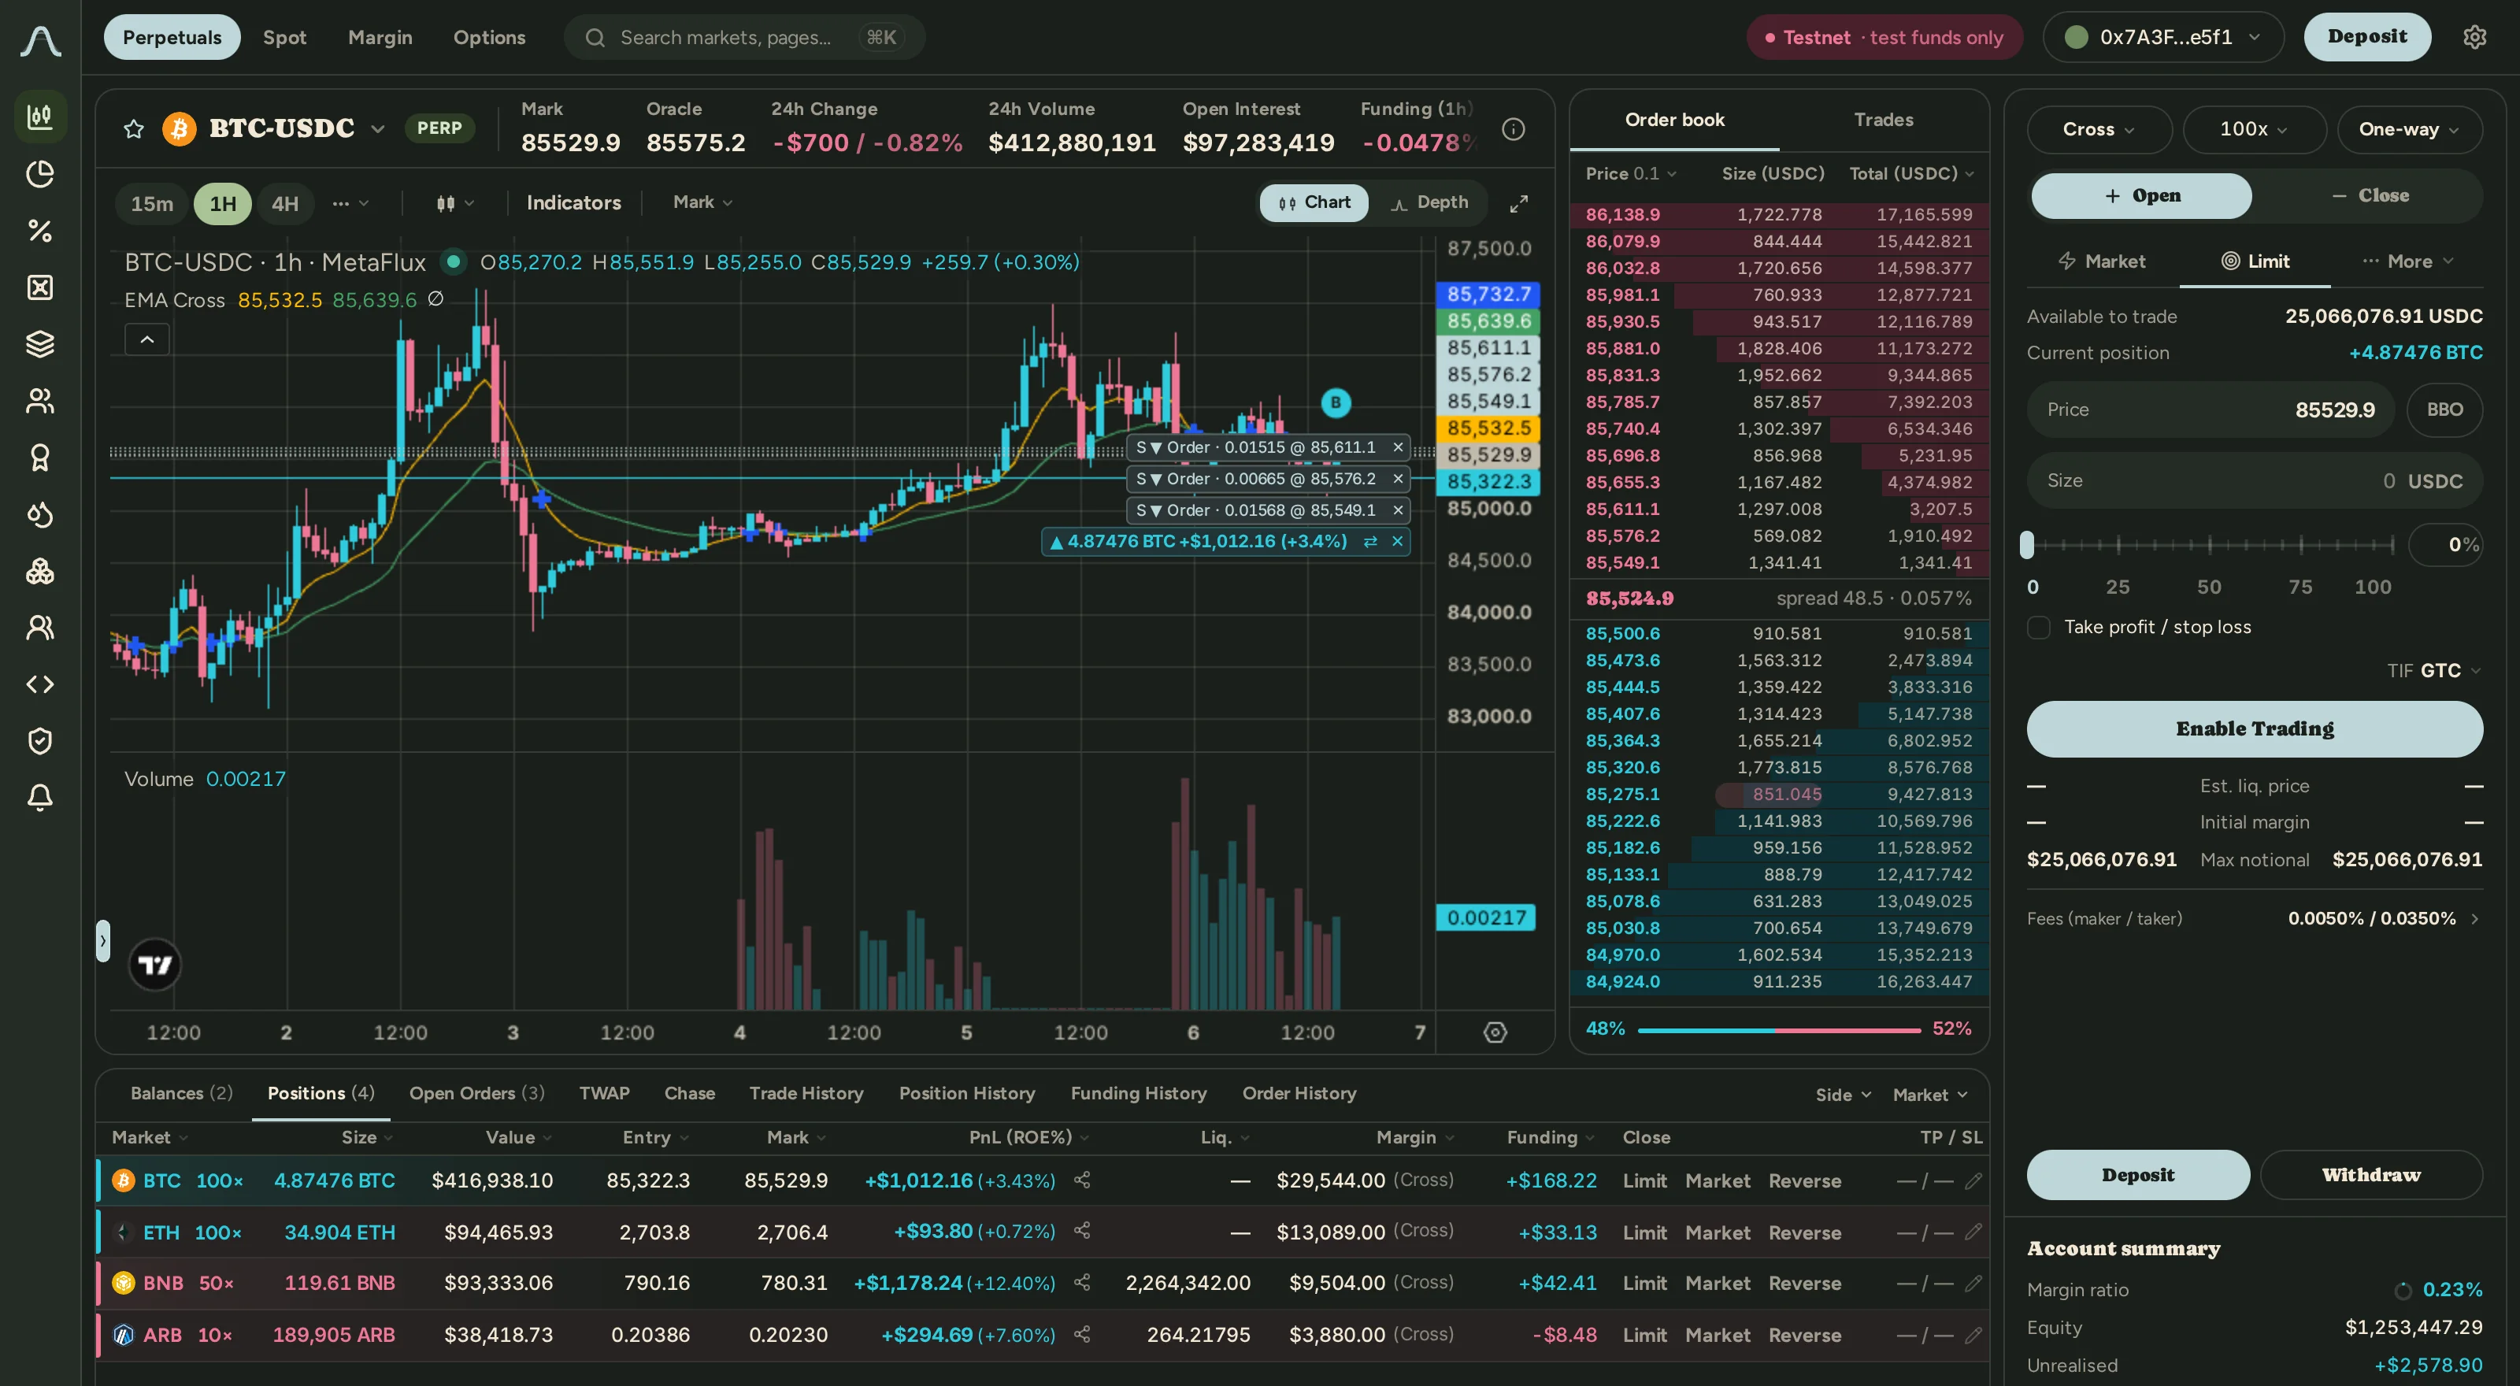
Task: Switch to the Options tab
Action: point(489,37)
